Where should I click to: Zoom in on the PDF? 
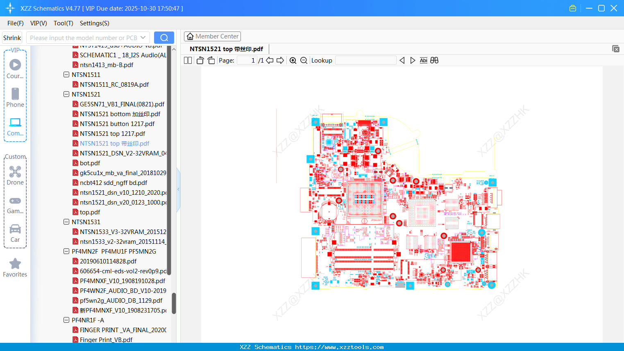pos(293,61)
